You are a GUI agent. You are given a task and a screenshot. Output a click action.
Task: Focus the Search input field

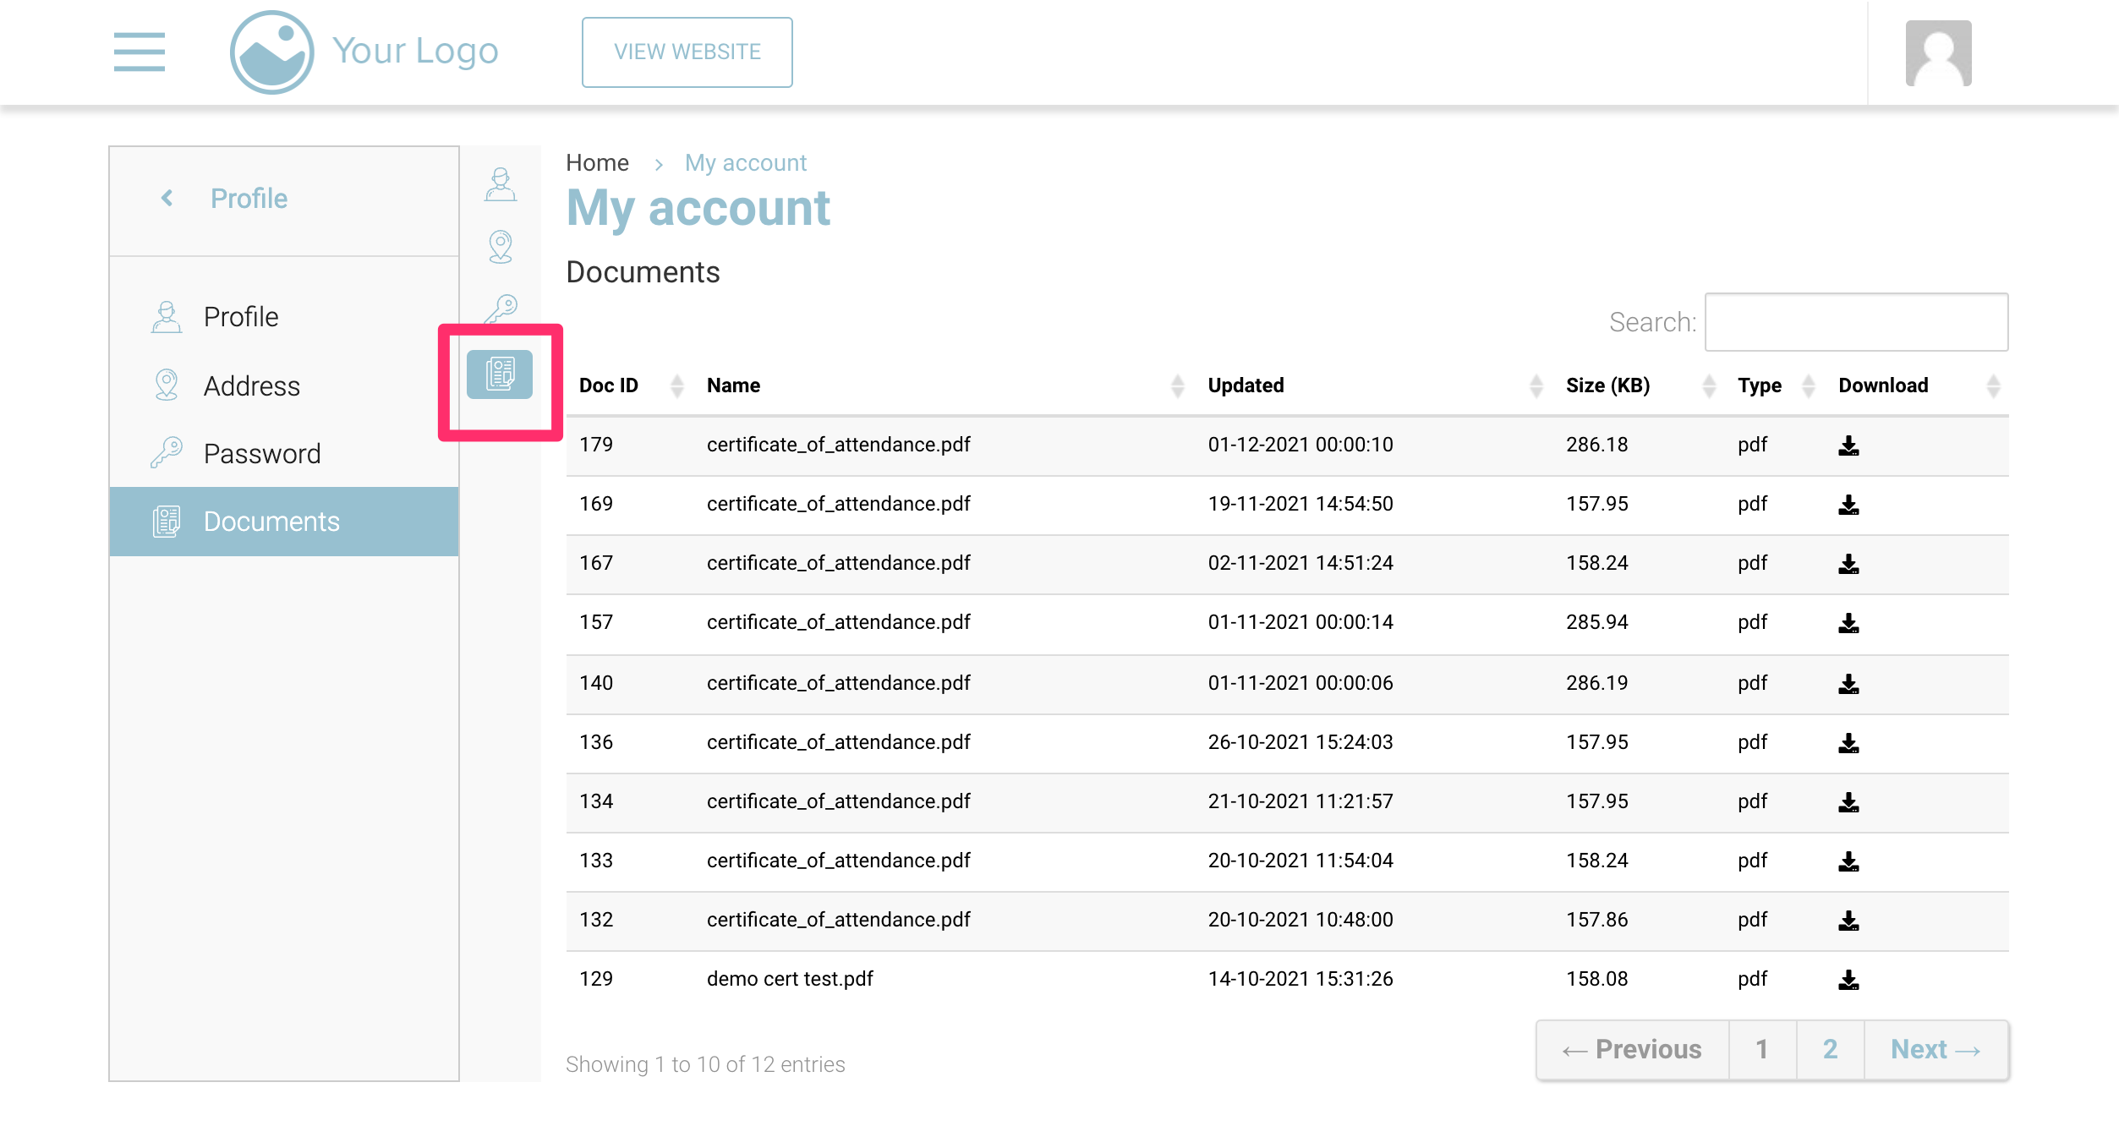pyautogui.click(x=1856, y=322)
